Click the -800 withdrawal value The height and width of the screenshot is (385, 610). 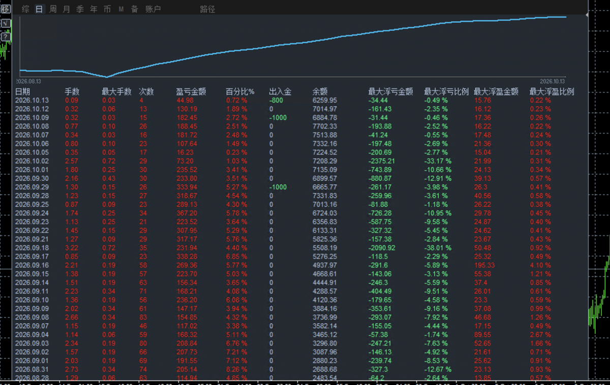pos(277,101)
